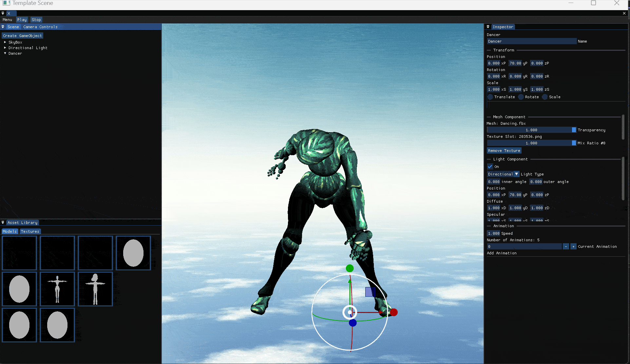Click the blue plane square on gizmo
The width and height of the screenshot is (630, 364).
[x=370, y=292]
